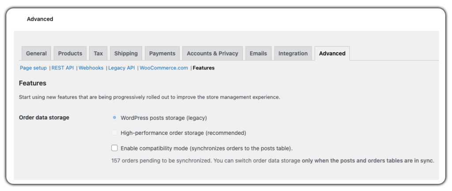Click the Features sub-section link
452x191 pixels.
pos(203,68)
